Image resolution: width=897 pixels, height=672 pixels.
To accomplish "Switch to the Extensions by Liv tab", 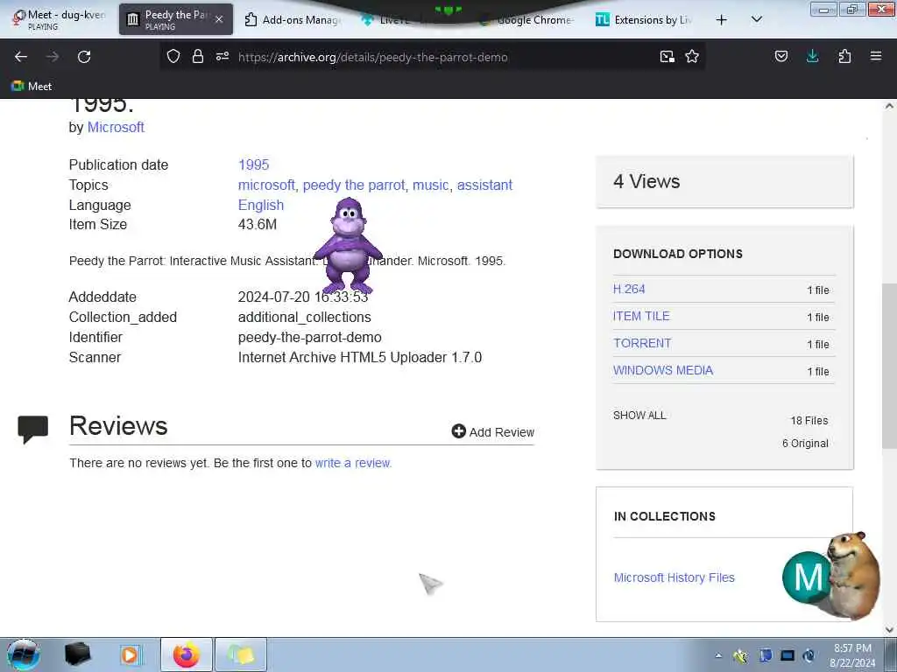I will [x=644, y=20].
